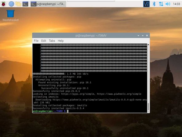This screenshot has height=137, width=182.
Task: Click the terminal scrollbar up arrow
Action: click(148, 45)
